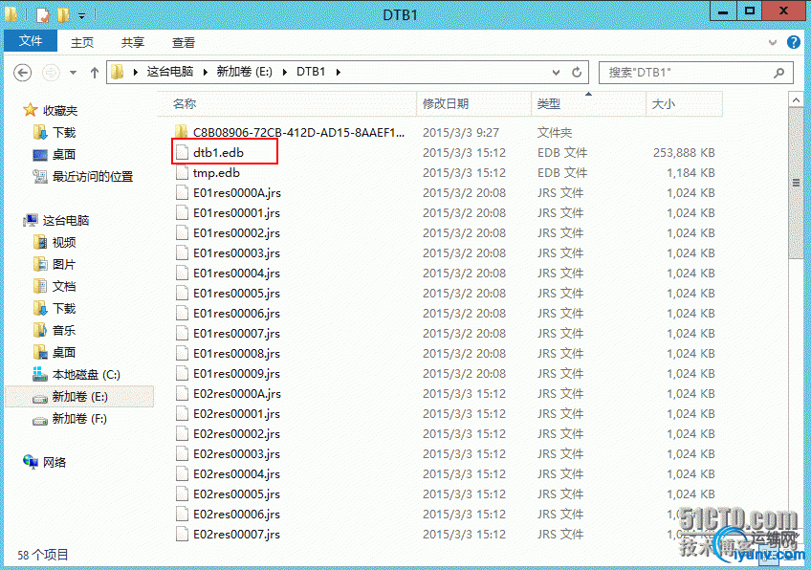811x570 pixels.
Task: Select 网络 in the navigation pane
Action: (55, 463)
